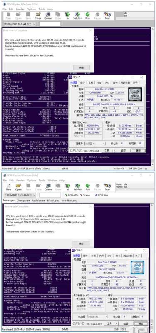Open 主板 tab in i9-10900K CPU-Z
156x333 pixels.
(91, 82)
